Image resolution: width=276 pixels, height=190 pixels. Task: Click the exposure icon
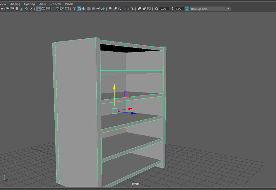tap(156, 9)
